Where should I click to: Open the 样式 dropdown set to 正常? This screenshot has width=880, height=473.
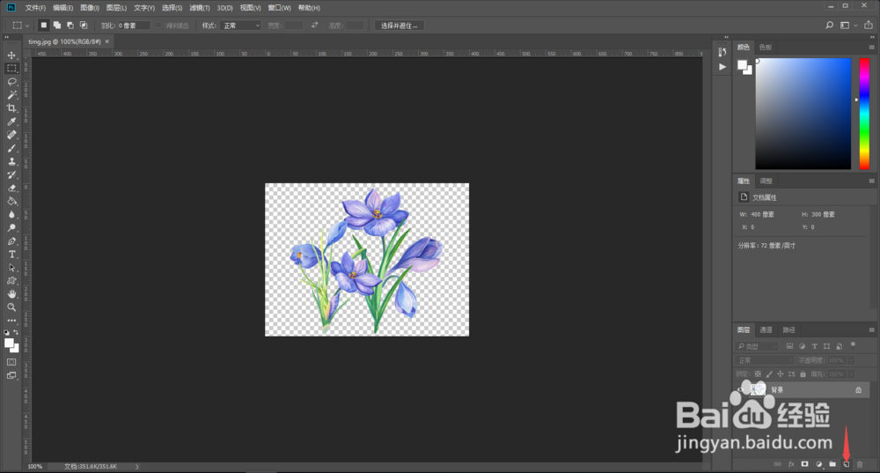tap(241, 26)
